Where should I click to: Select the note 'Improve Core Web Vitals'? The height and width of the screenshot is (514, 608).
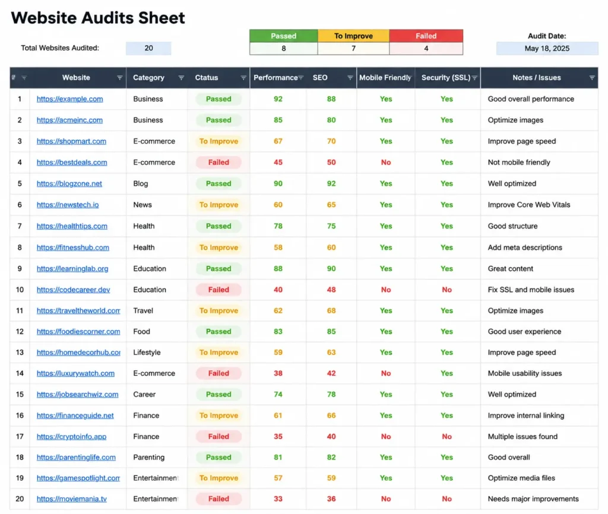pyautogui.click(x=529, y=205)
